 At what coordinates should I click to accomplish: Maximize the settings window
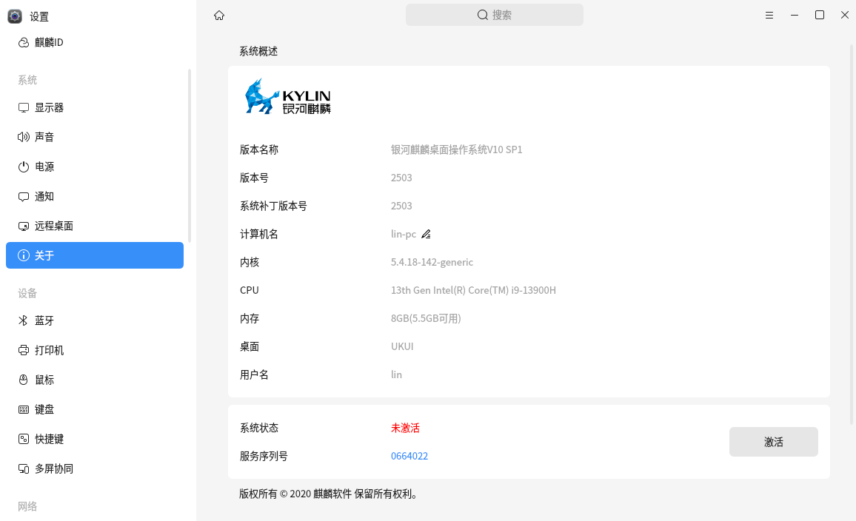coord(820,16)
